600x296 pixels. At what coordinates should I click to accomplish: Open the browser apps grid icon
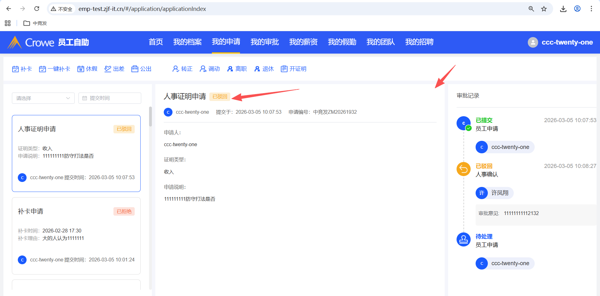tap(8, 23)
